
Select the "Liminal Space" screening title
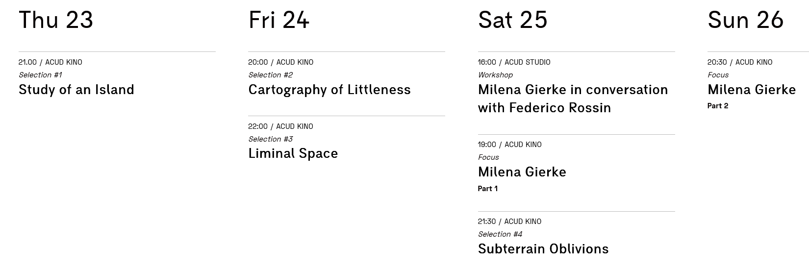coord(293,153)
